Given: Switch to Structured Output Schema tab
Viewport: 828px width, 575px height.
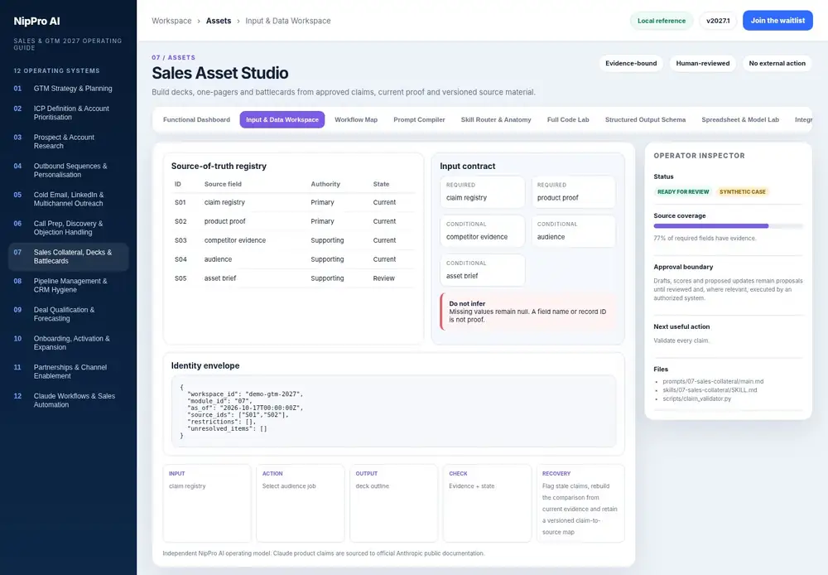Looking at the screenshot, I should 645,119.
